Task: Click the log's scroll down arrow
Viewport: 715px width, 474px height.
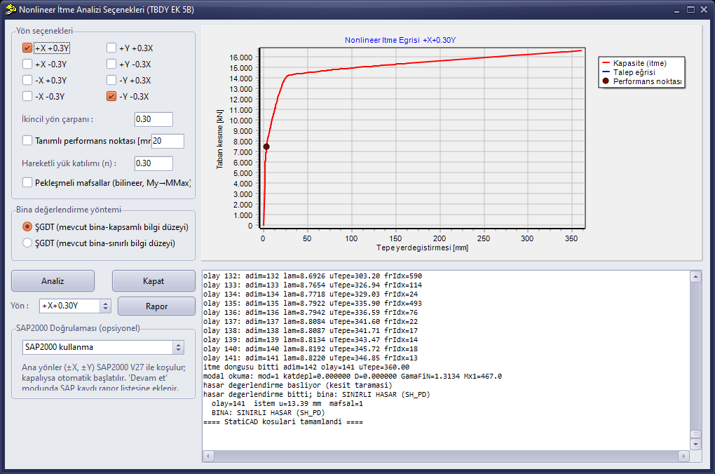Action: tap(696, 444)
